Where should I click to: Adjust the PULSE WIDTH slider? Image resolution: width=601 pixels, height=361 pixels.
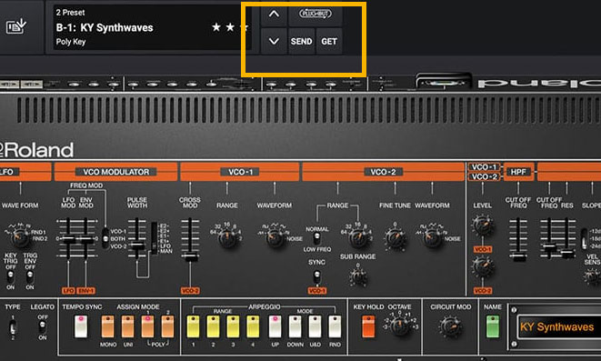pos(136,246)
